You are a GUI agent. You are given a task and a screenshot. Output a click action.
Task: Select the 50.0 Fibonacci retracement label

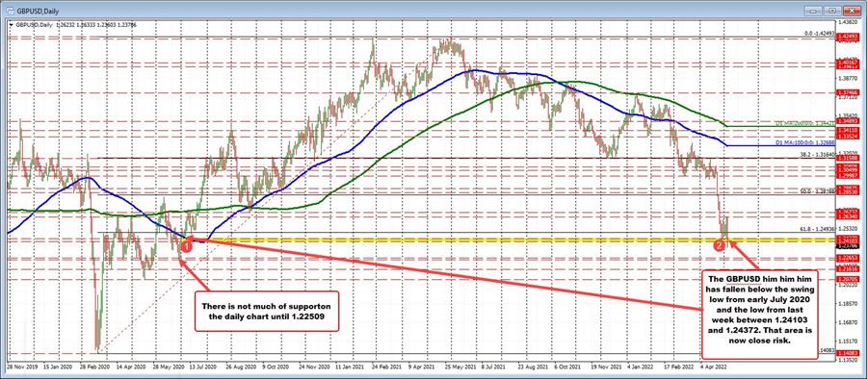tap(818, 191)
